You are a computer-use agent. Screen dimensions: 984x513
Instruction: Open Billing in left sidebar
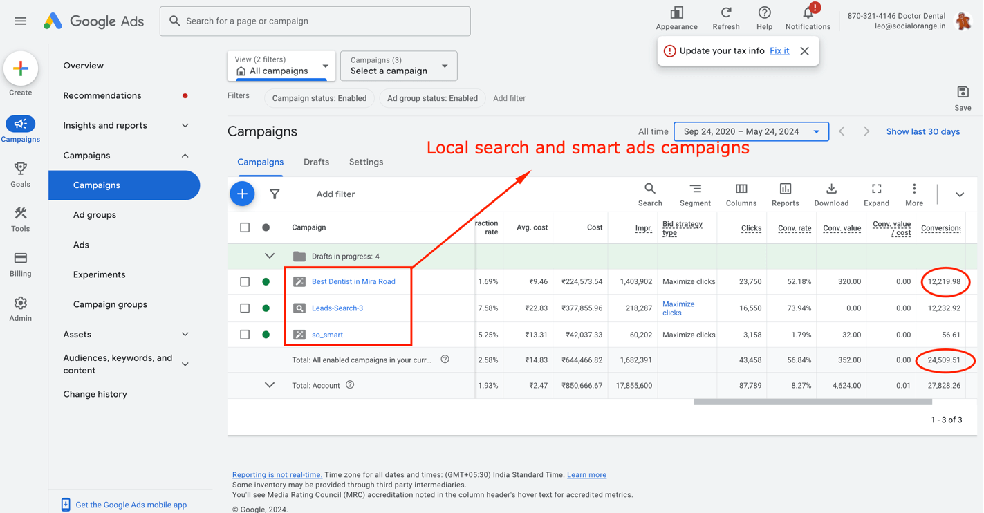coord(20,263)
